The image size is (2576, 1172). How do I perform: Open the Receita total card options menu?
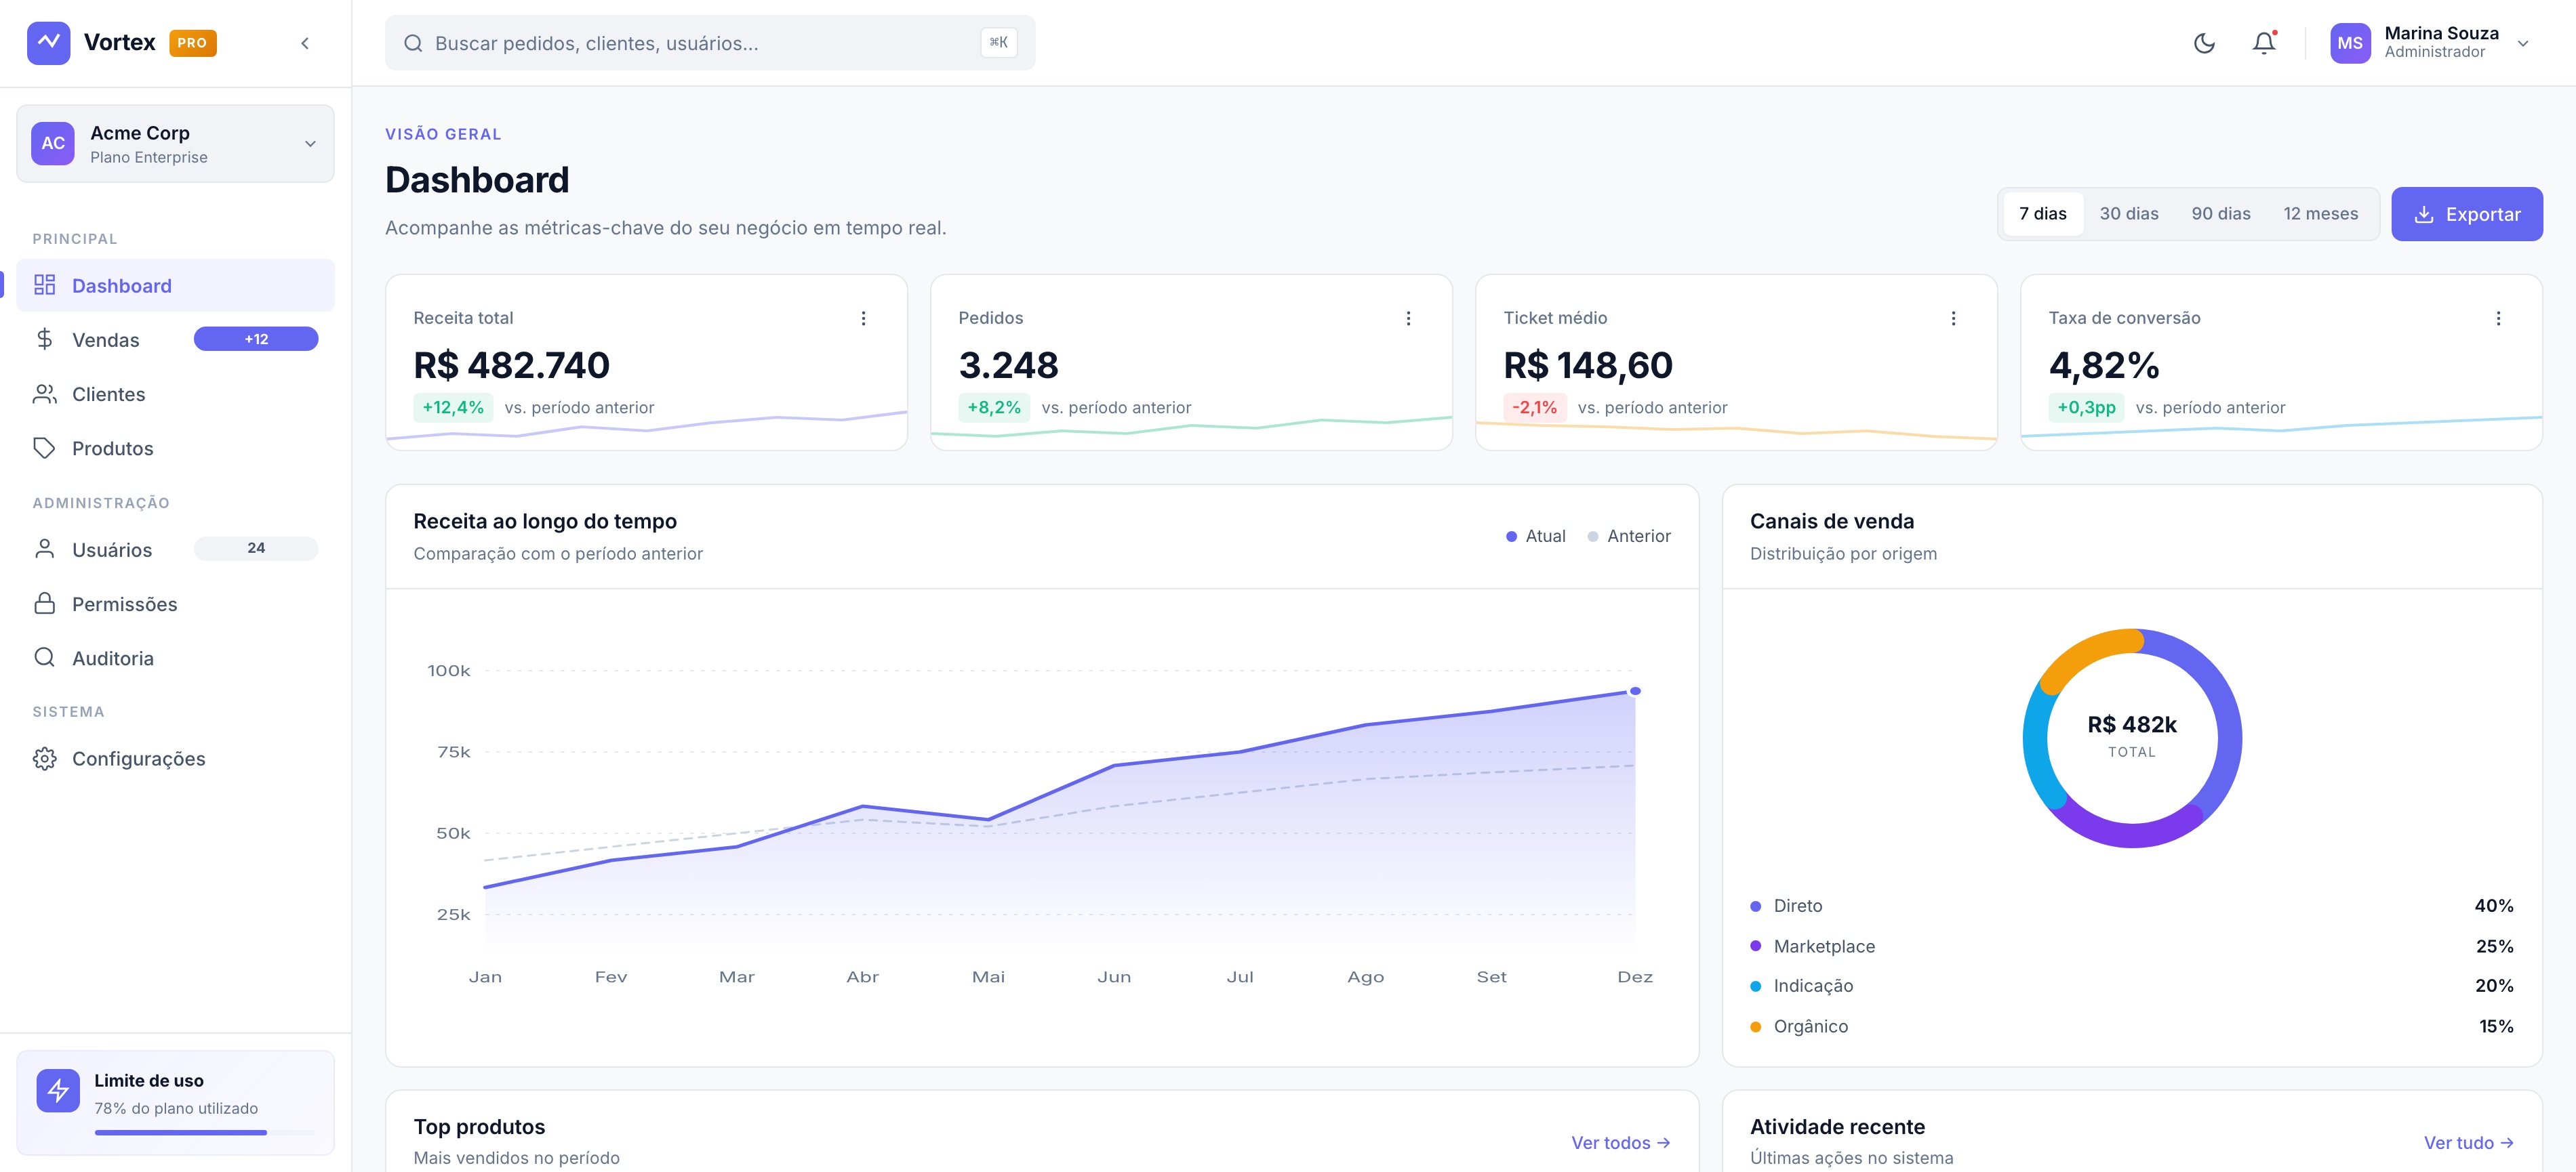click(863, 318)
